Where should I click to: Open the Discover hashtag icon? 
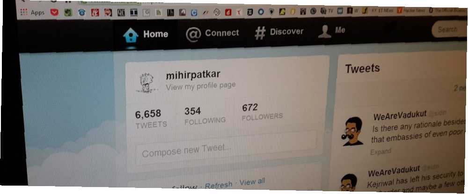(x=260, y=33)
